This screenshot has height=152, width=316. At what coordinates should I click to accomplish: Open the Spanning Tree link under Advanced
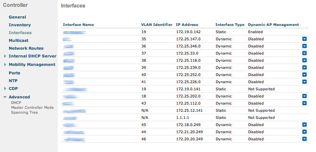point(24,112)
